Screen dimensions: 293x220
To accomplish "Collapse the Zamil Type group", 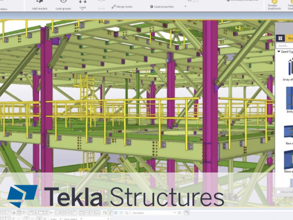I will (x=279, y=52).
